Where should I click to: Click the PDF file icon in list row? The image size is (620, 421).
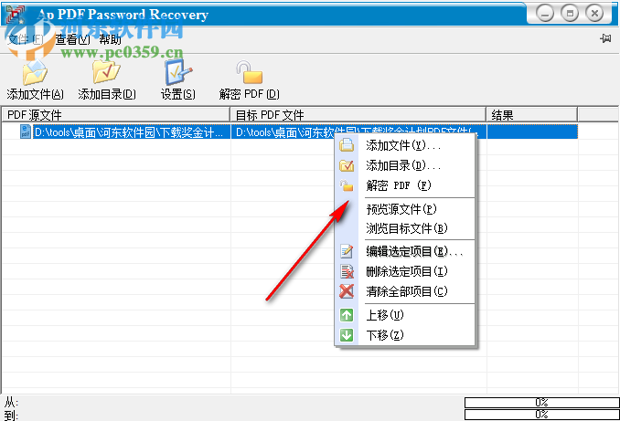(26, 132)
